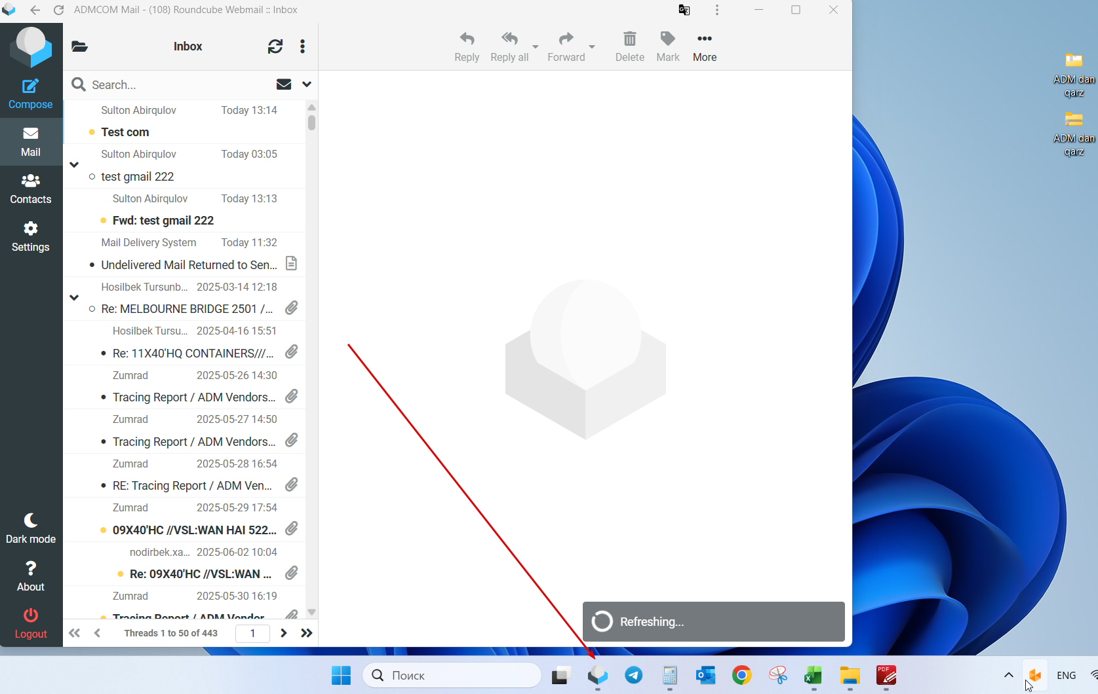1098x694 pixels.
Task: Go to the first page of threads
Action: click(75, 633)
